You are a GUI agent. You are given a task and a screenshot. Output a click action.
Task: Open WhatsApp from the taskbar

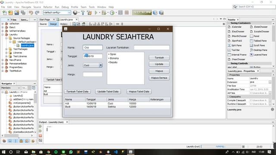point(71,152)
